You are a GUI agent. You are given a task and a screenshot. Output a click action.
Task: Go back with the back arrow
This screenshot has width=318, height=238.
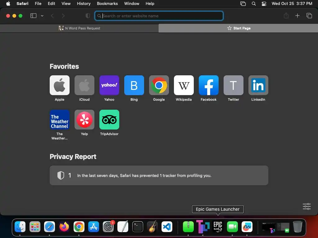pos(52,16)
